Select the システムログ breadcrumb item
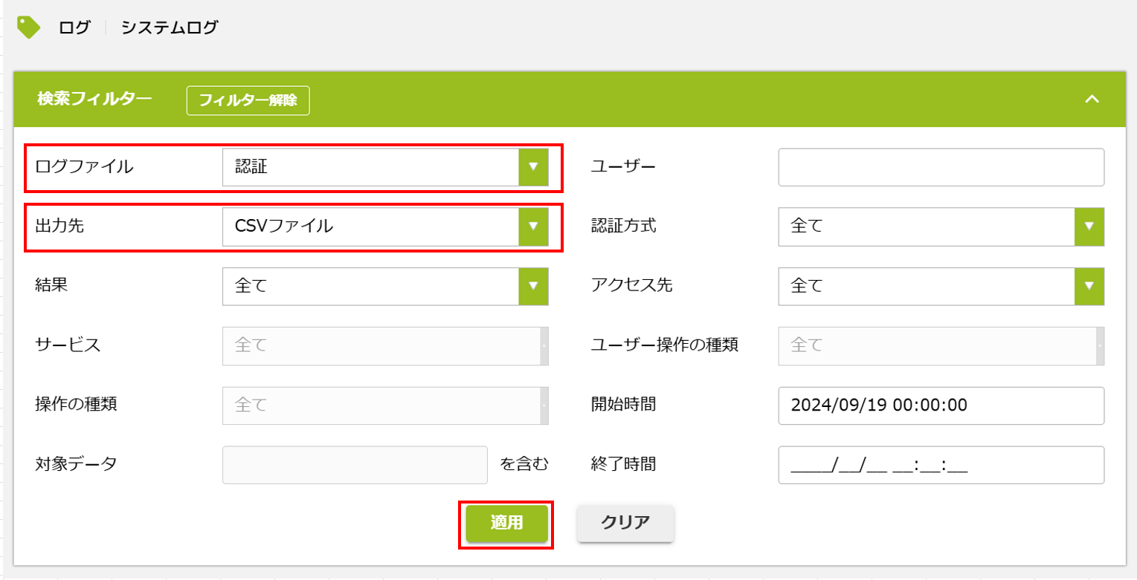 click(x=170, y=27)
